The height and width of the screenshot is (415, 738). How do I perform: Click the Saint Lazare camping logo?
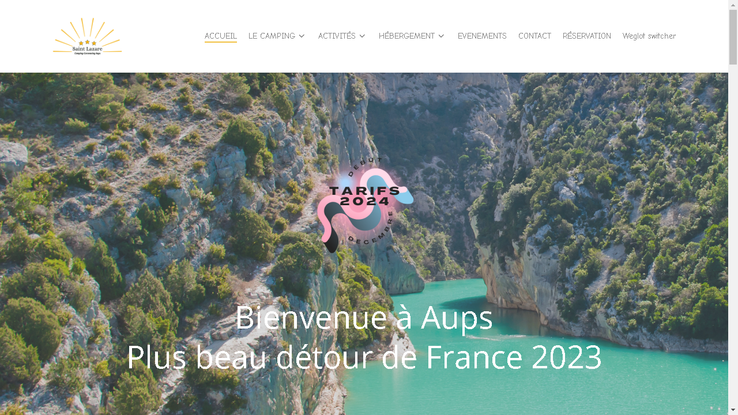(x=87, y=36)
